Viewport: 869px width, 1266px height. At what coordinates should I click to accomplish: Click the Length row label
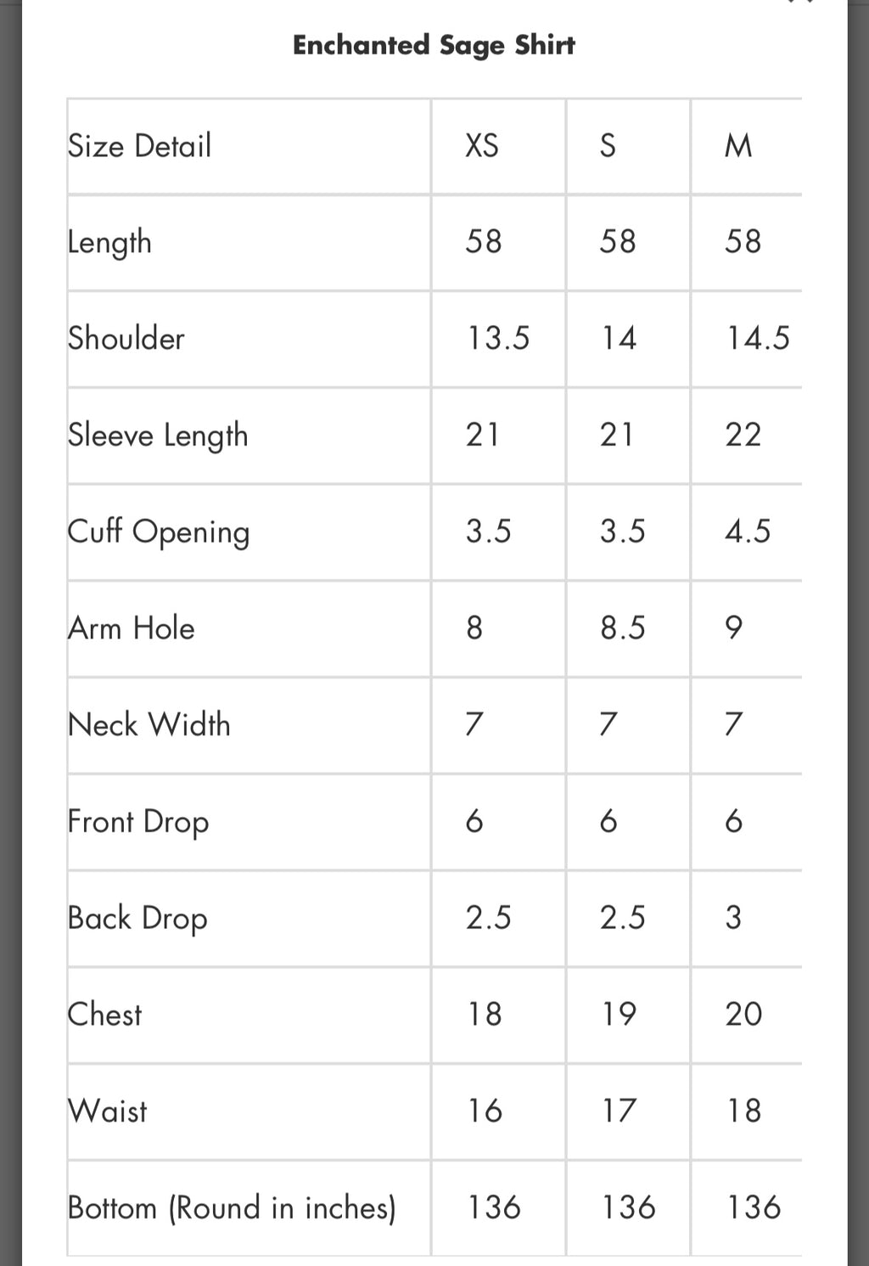coord(109,243)
